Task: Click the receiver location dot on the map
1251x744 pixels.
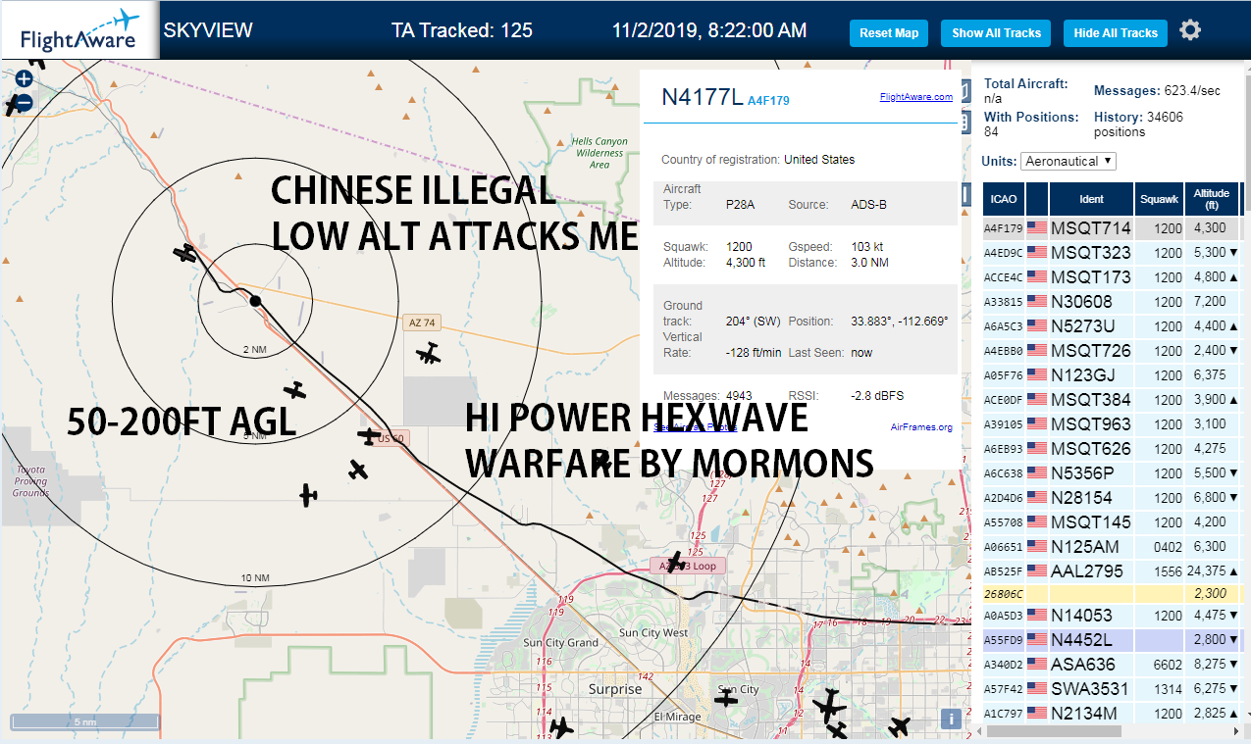Action: pos(255,301)
